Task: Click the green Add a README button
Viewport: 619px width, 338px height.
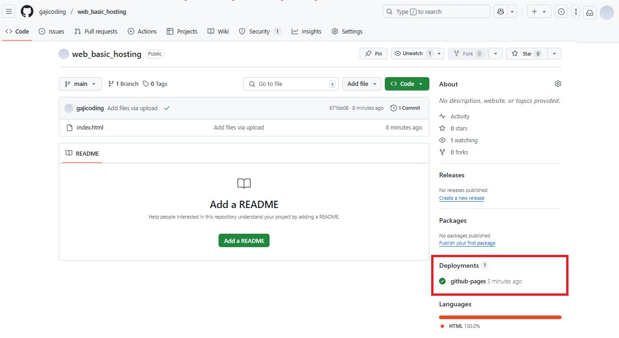Action: click(x=244, y=241)
